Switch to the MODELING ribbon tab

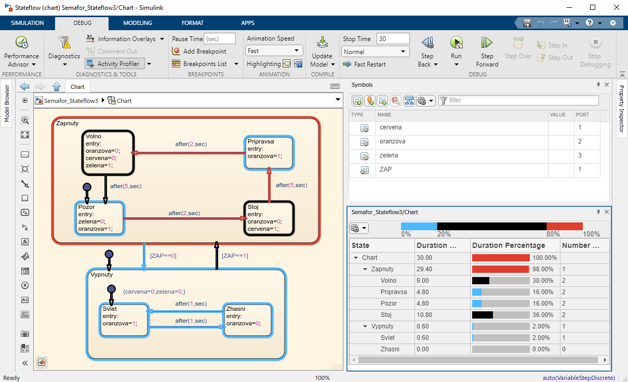point(138,23)
